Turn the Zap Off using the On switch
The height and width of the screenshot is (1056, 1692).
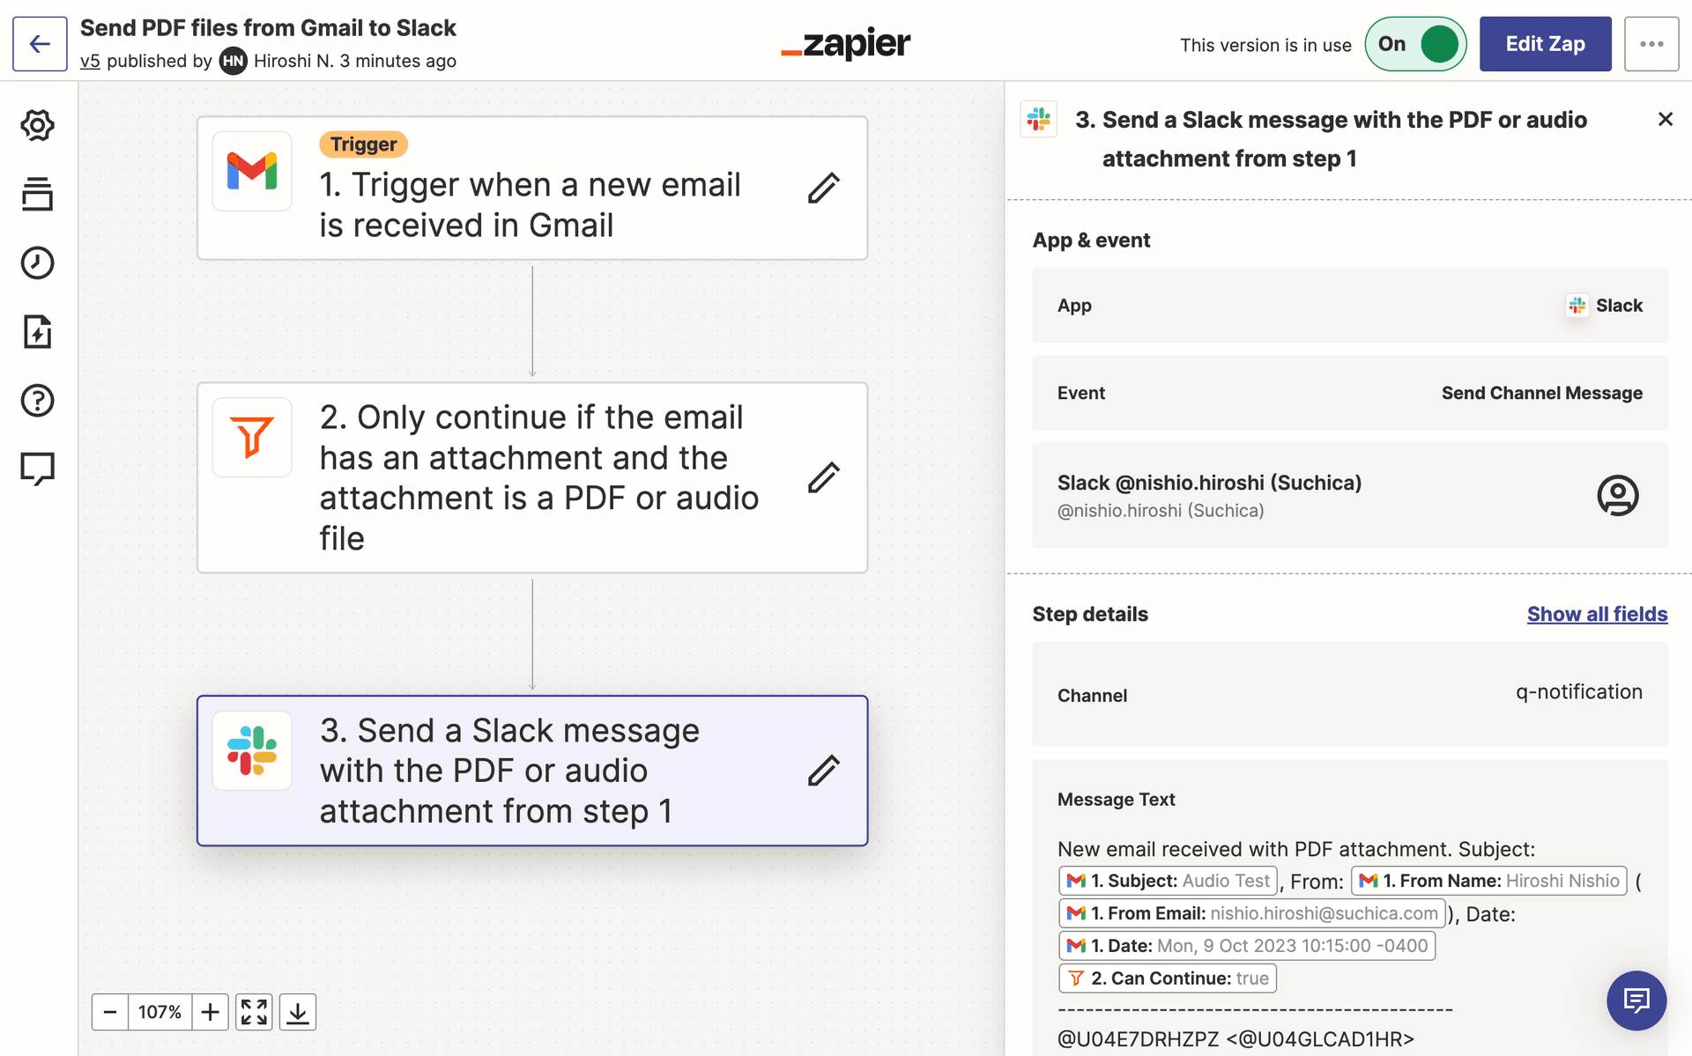[1414, 43]
